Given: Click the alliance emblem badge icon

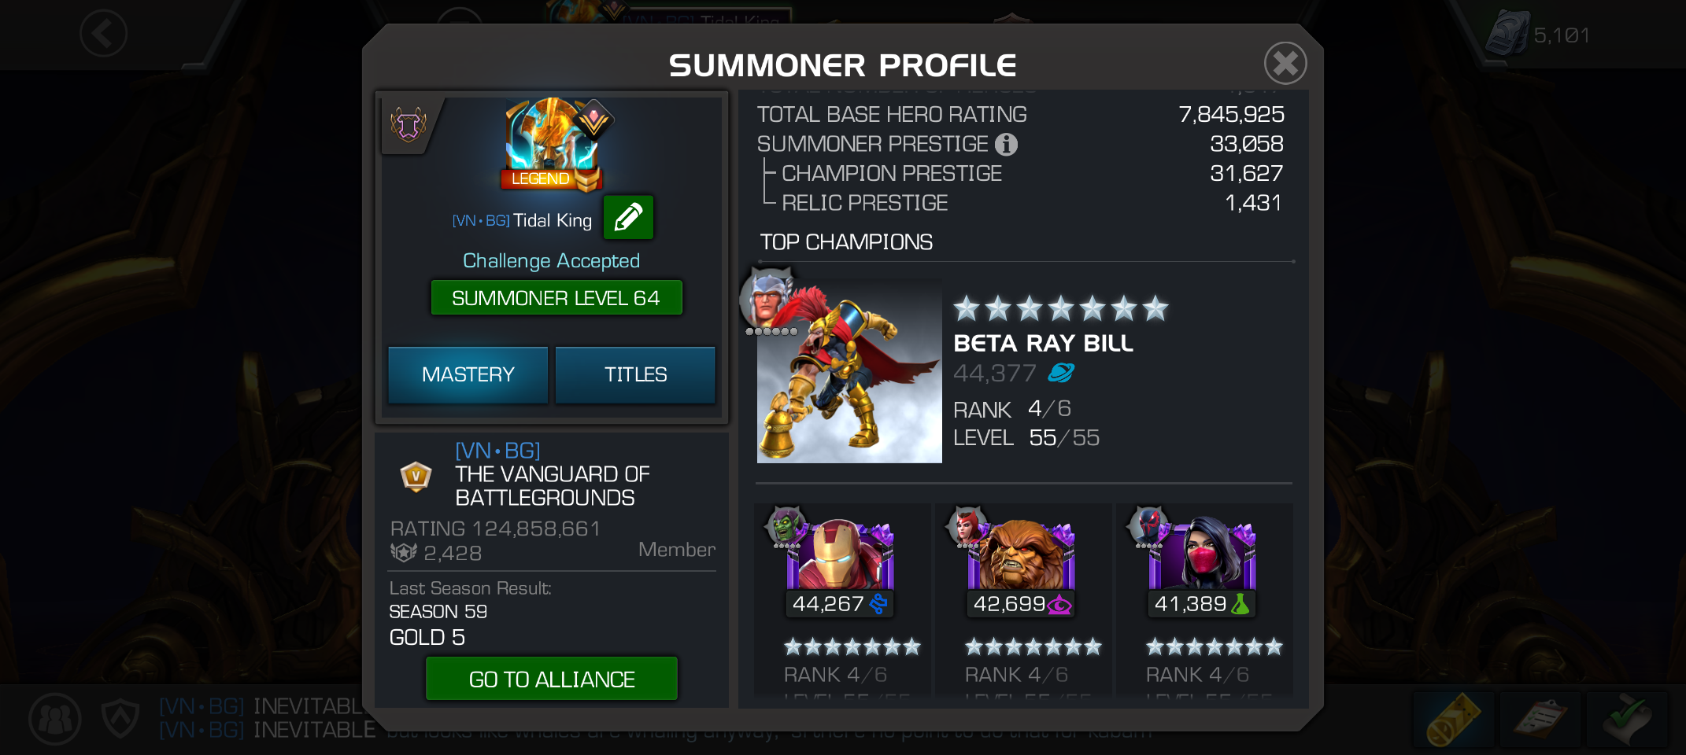Looking at the screenshot, I should (416, 477).
